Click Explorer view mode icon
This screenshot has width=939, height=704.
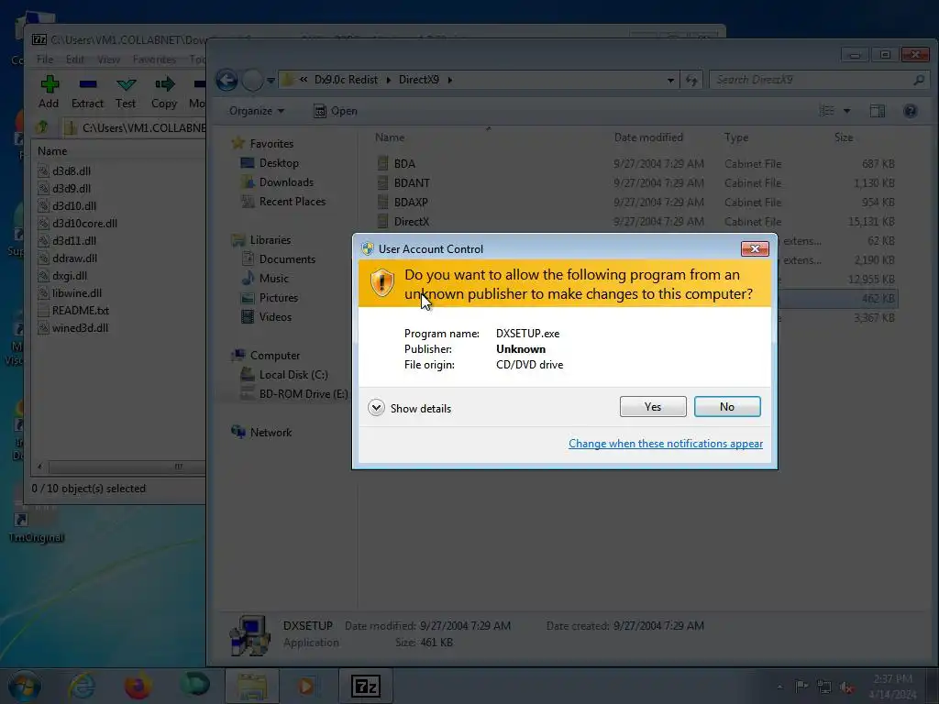pos(827,111)
